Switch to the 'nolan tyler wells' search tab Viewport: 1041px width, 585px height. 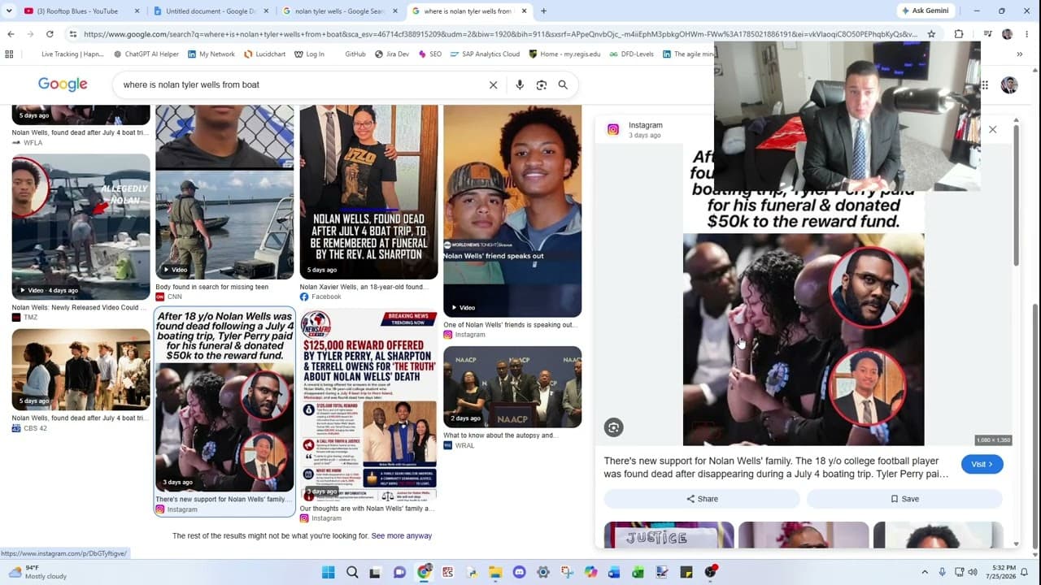tap(340, 11)
